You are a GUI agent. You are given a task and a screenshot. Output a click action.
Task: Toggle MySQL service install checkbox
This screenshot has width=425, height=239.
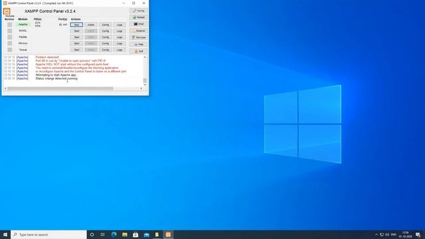[9, 31]
